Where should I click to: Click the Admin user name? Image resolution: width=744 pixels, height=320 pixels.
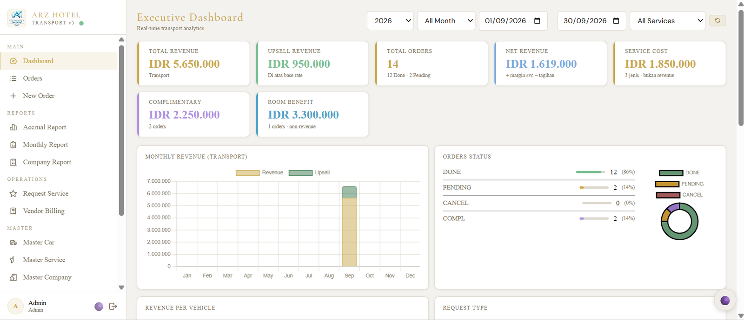pos(37,303)
